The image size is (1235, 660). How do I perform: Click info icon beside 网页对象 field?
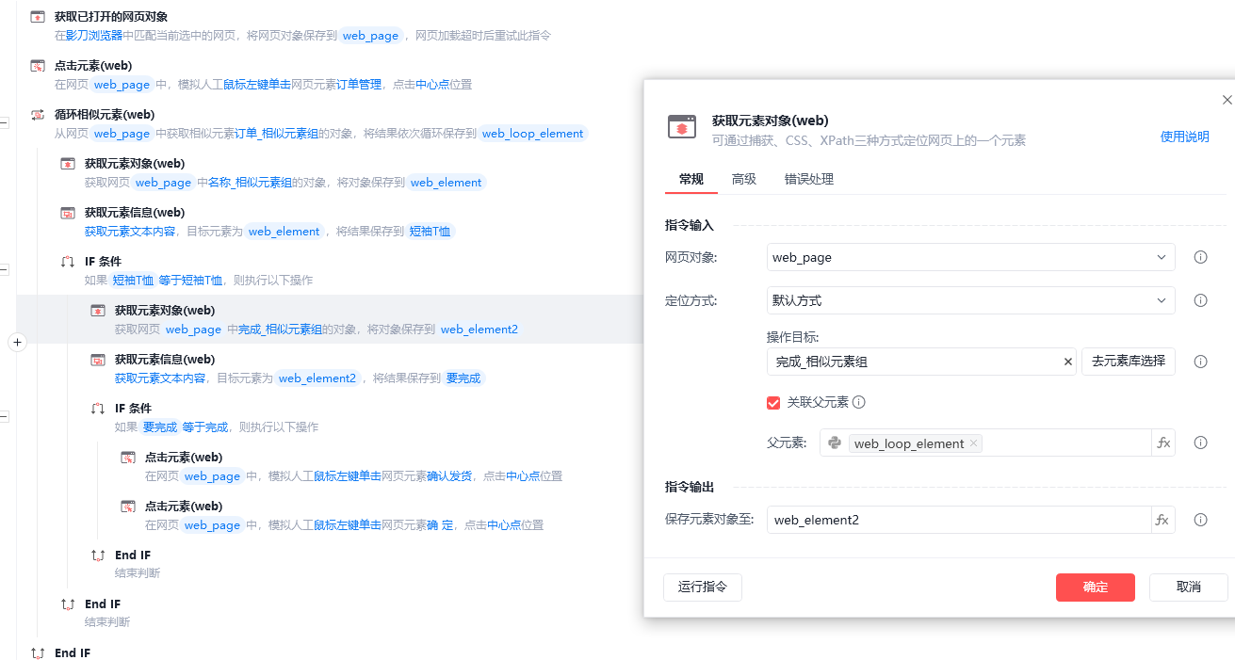coord(1201,257)
